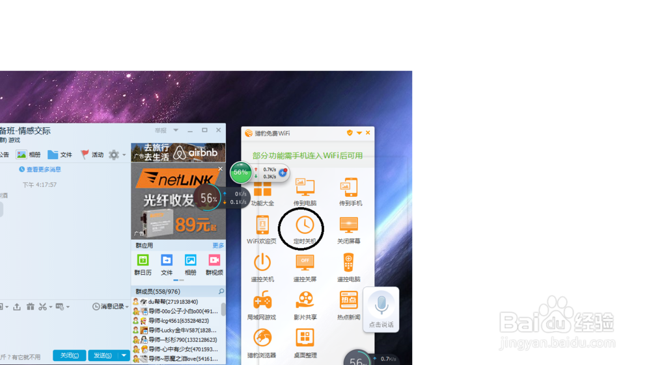Open 相册 in chat toolbar
The image size is (651, 365).
point(28,155)
